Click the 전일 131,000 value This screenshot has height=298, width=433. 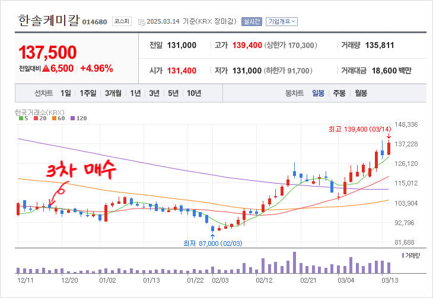(182, 45)
